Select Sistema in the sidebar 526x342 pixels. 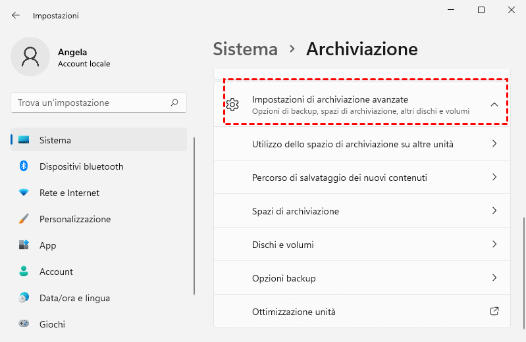point(55,140)
